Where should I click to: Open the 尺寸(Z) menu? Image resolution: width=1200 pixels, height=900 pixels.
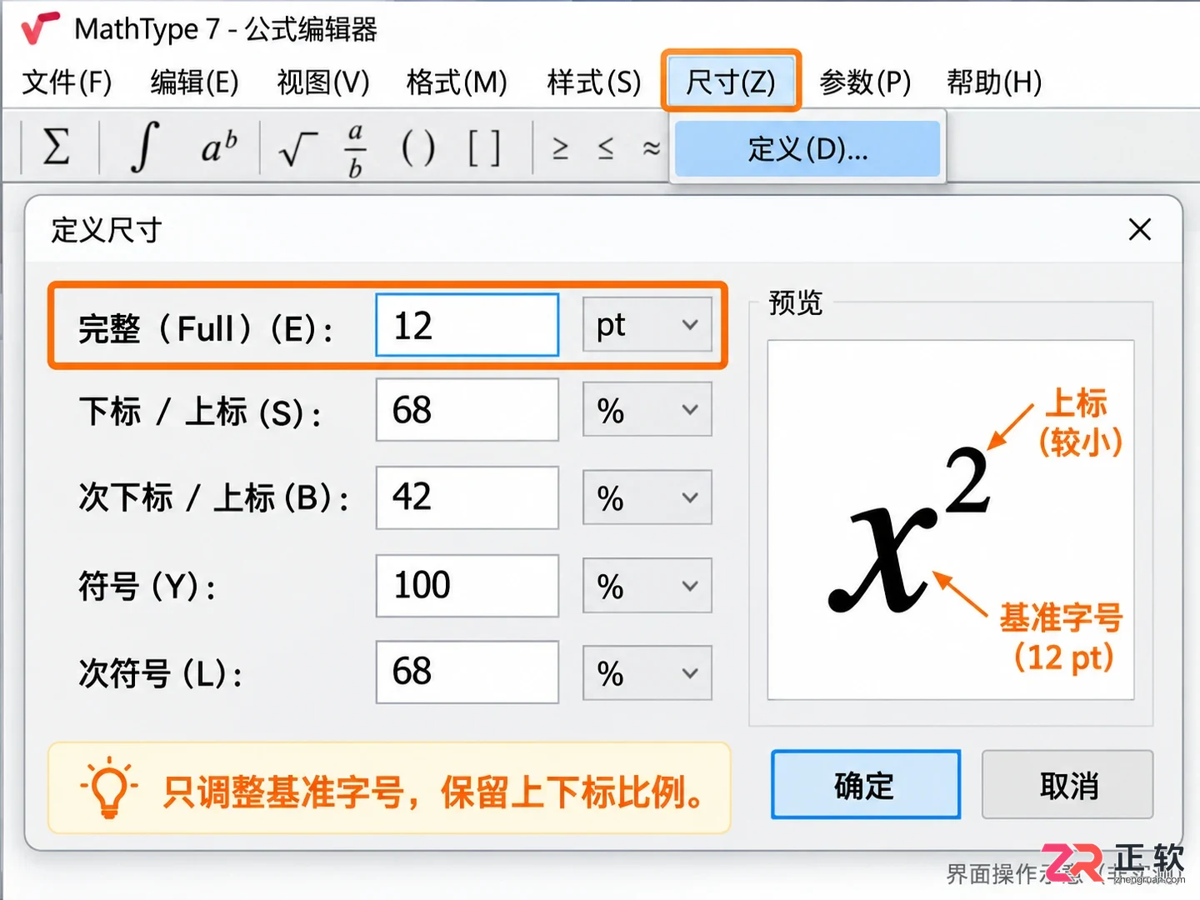point(731,81)
